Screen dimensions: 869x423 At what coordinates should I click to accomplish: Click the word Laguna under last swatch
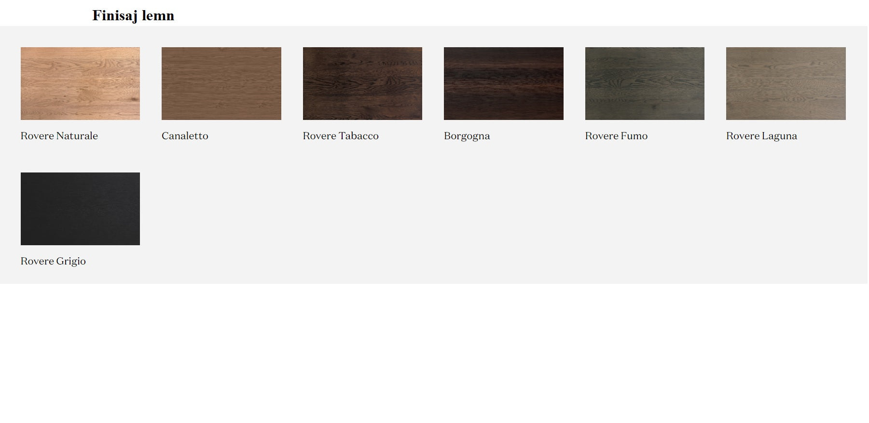[779, 136]
